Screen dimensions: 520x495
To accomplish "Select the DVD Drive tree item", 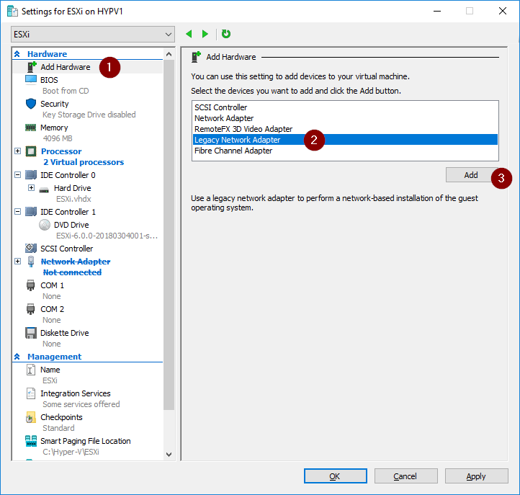I will [x=71, y=225].
